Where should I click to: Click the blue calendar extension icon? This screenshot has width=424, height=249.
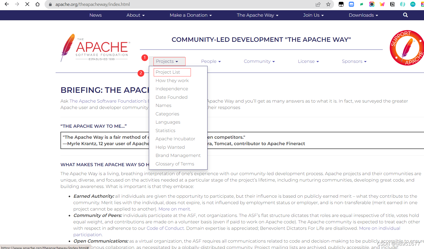pyautogui.click(x=351, y=4)
